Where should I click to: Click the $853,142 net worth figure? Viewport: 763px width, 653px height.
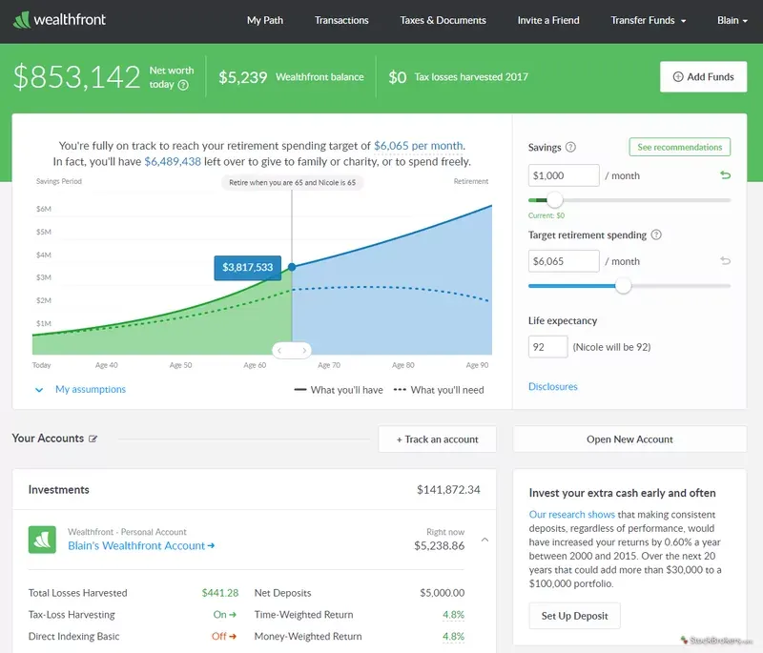77,77
